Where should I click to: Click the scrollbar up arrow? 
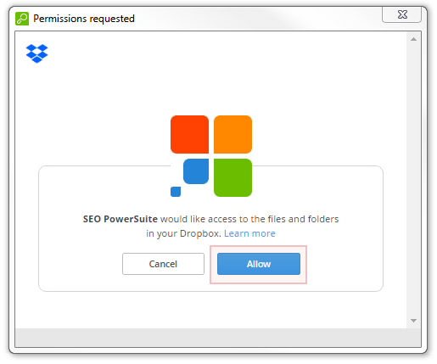413,39
